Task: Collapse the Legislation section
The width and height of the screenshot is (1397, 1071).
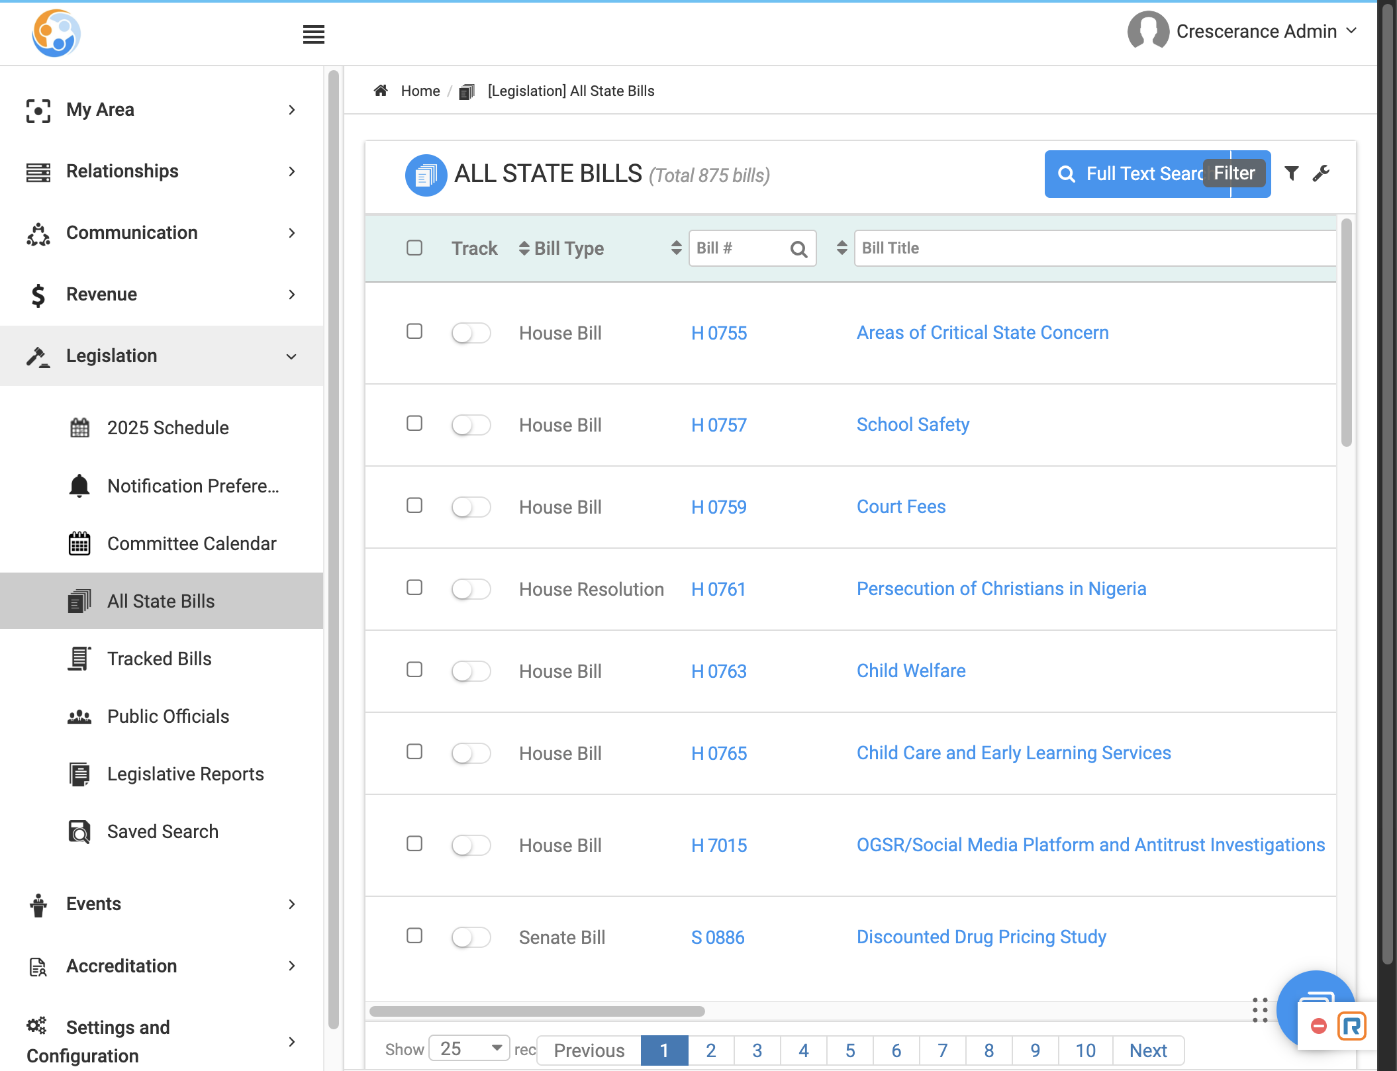Action: 162,355
